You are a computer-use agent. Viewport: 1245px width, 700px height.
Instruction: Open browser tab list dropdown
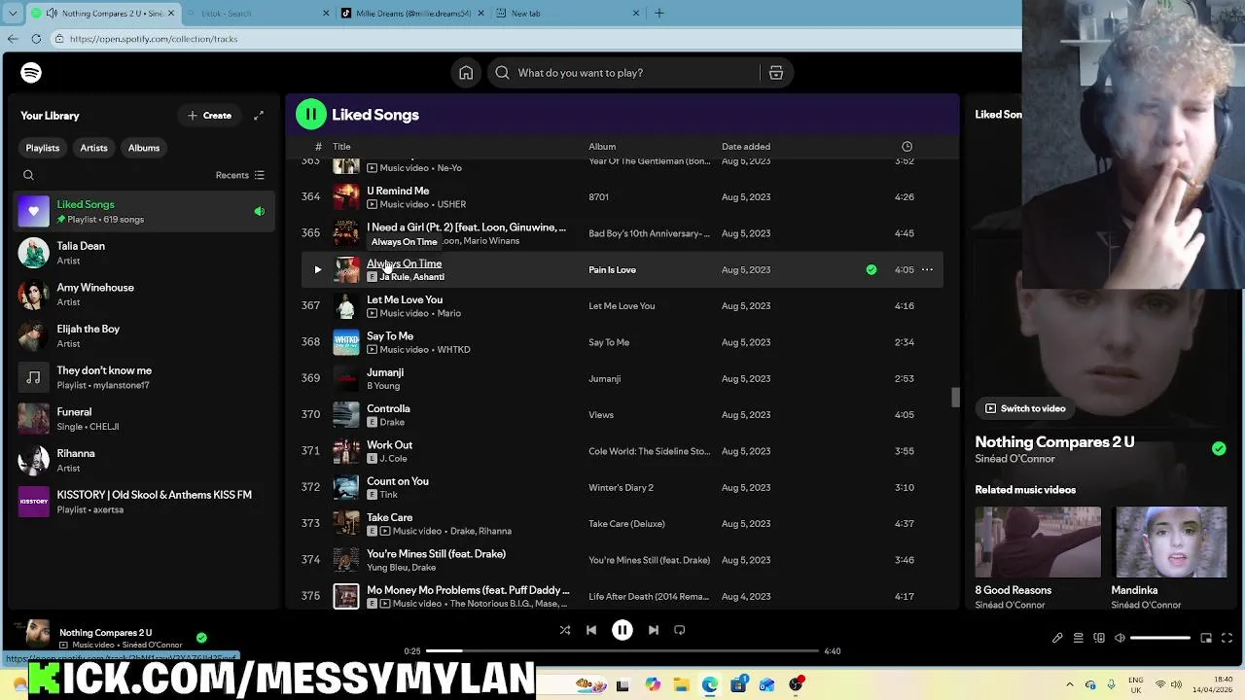(x=14, y=13)
